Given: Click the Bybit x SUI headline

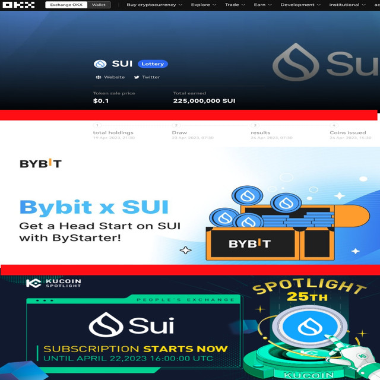Looking at the screenshot, I should click(94, 207).
